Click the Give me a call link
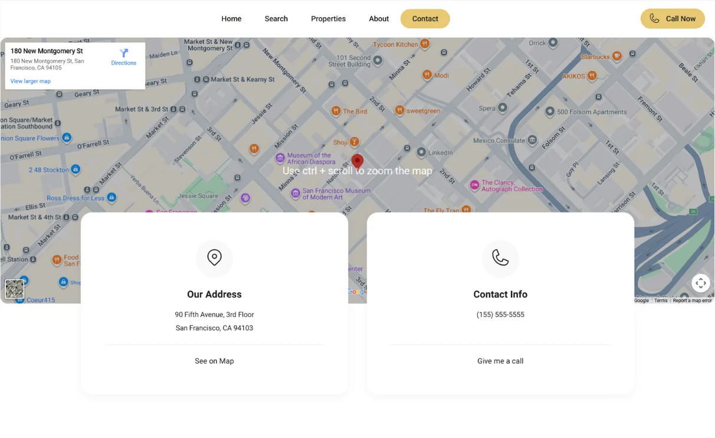The image size is (715, 438). [500, 361]
